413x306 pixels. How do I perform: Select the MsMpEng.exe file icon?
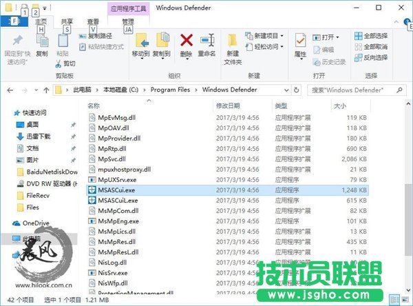click(x=92, y=221)
